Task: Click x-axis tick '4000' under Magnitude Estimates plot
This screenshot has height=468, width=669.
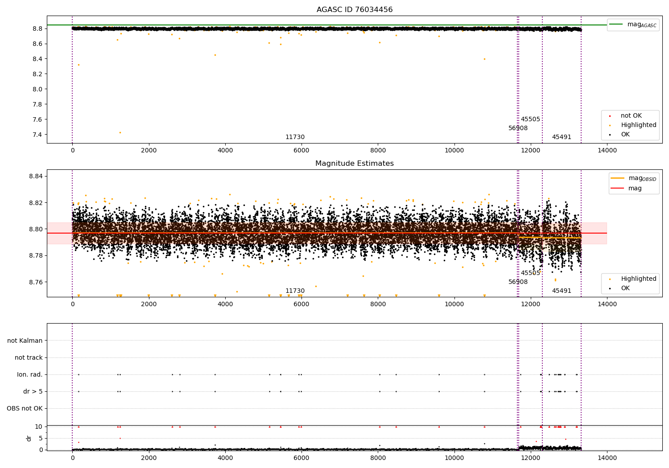Action: pyautogui.click(x=225, y=304)
